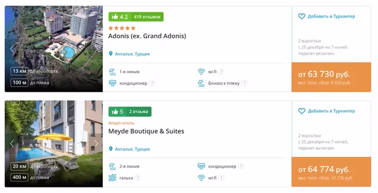Click wi-fi icon in Adonis card

(201, 72)
